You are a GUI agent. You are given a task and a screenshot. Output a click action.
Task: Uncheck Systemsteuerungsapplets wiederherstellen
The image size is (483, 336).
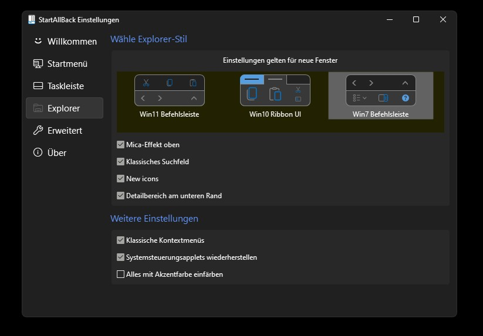(120, 257)
